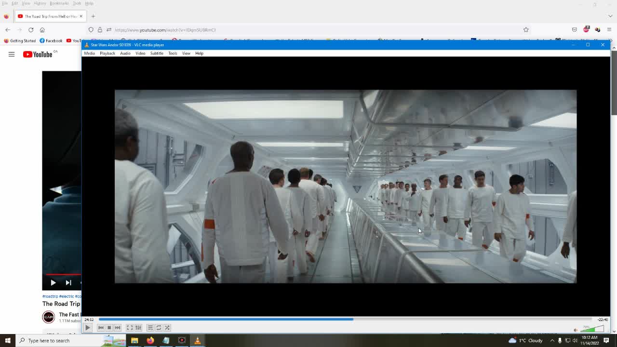This screenshot has width=617, height=347.
Task: Click the #roadtrip hashtag link
Action: tap(50, 296)
